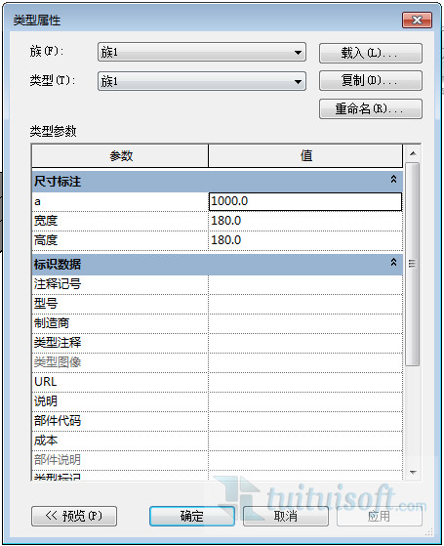Screen dimensions: 444x546
Task: Click the 取消 cancel button
Action: coord(286,516)
